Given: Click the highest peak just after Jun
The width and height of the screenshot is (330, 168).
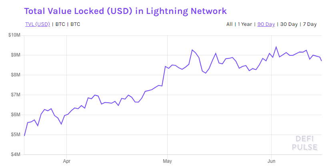Looking at the screenshot, I should 276,47.
